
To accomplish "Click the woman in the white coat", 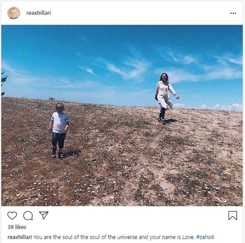I will [x=166, y=99].
